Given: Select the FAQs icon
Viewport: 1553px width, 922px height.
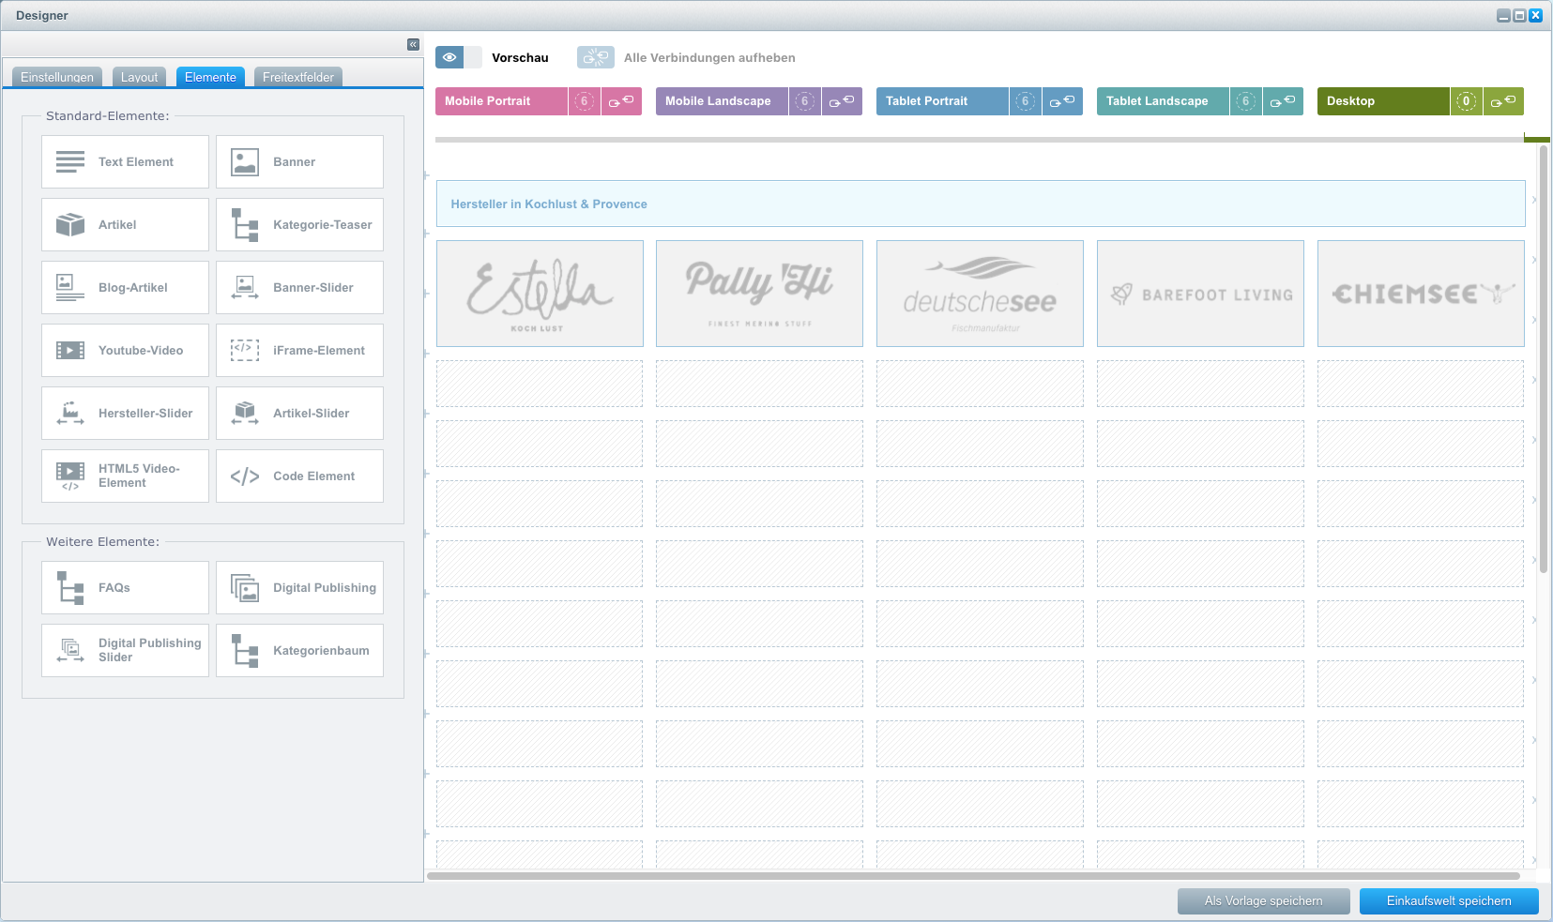Looking at the screenshot, I should [x=70, y=587].
